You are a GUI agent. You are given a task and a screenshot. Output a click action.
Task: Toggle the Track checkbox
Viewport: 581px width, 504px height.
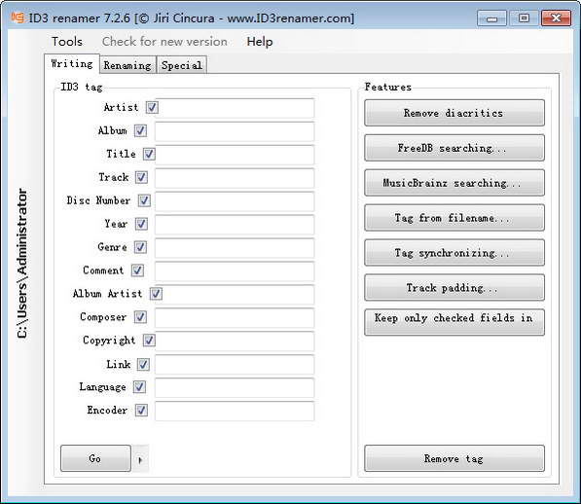(141, 177)
